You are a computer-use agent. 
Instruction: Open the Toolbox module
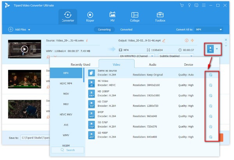[x=160, y=16]
